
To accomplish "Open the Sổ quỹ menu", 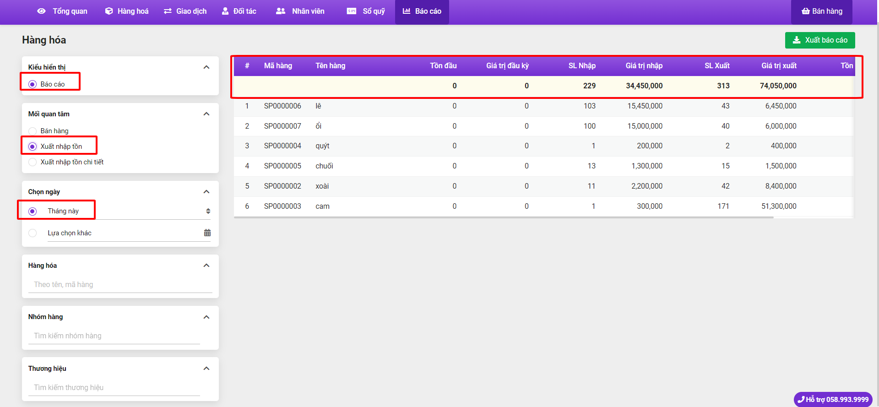I will pos(366,11).
